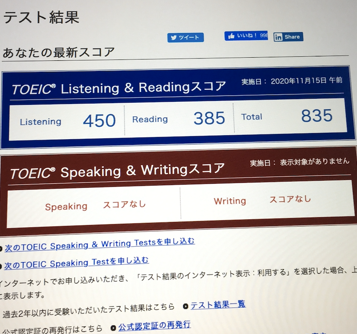357x334 pixels.
Task: Click the 'Speaking' label
Action: pyautogui.click(x=66, y=207)
